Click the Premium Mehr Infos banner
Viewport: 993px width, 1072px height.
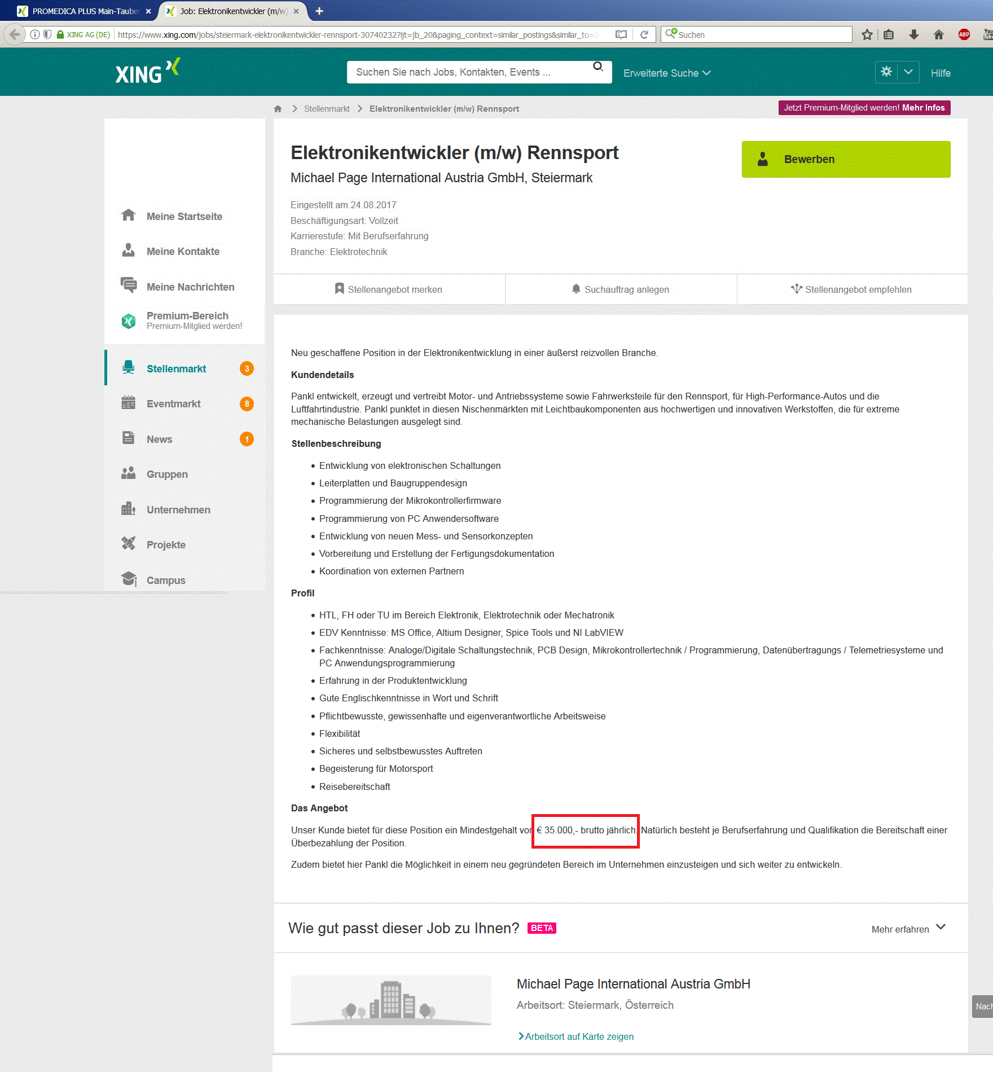click(864, 108)
